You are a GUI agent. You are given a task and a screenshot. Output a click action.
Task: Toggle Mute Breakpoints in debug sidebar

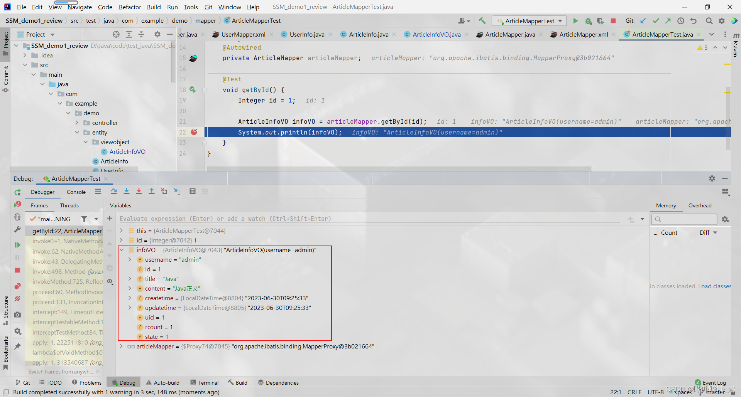[17, 299]
